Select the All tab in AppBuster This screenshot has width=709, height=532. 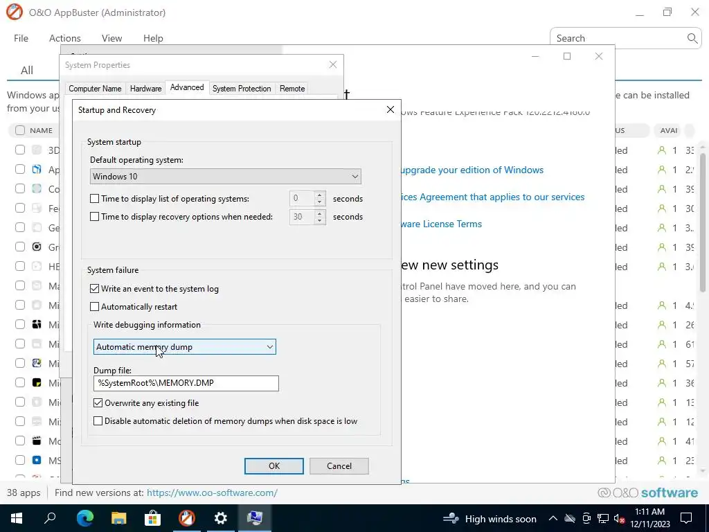tap(27, 70)
